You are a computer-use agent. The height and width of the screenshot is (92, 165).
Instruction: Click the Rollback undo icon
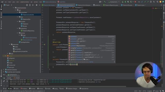pyautogui.click(x=154, y=2)
